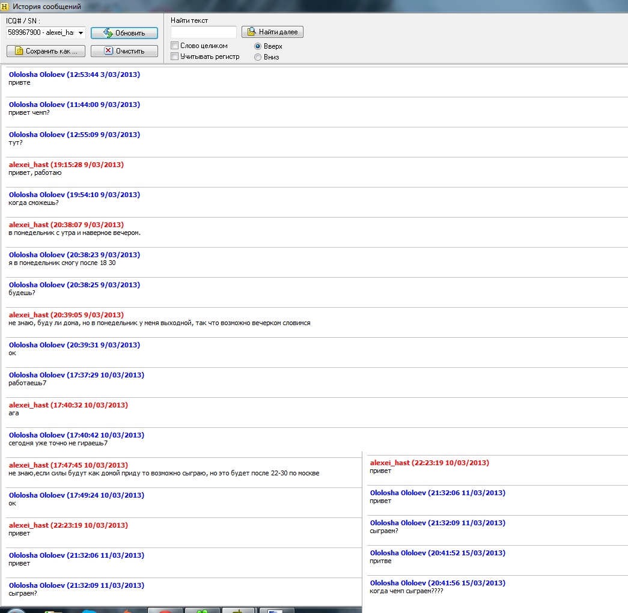Open the ICQ# / SN contact dropdown

81,32
